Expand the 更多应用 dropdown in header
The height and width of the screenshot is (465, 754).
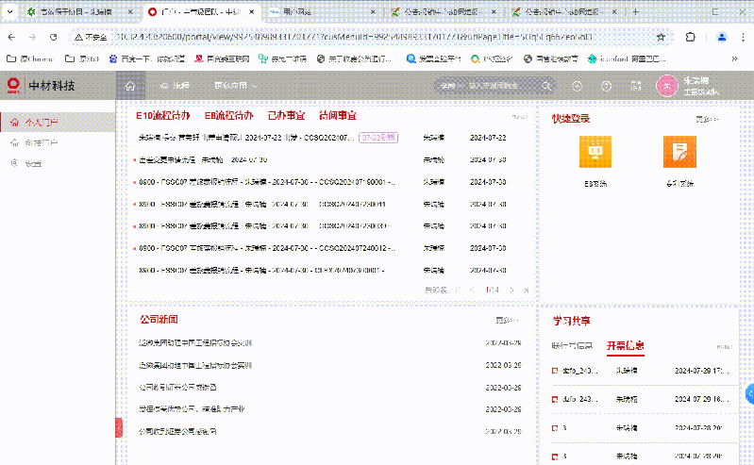(236, 86)
